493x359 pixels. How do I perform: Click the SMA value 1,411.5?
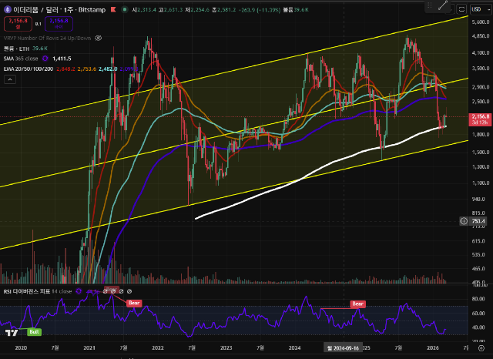pos(62,59)
